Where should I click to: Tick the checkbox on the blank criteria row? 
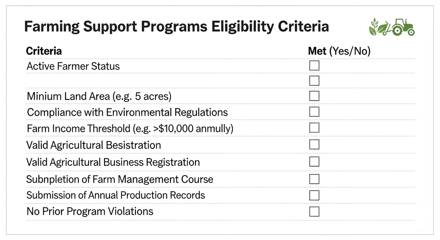[314, 80]
